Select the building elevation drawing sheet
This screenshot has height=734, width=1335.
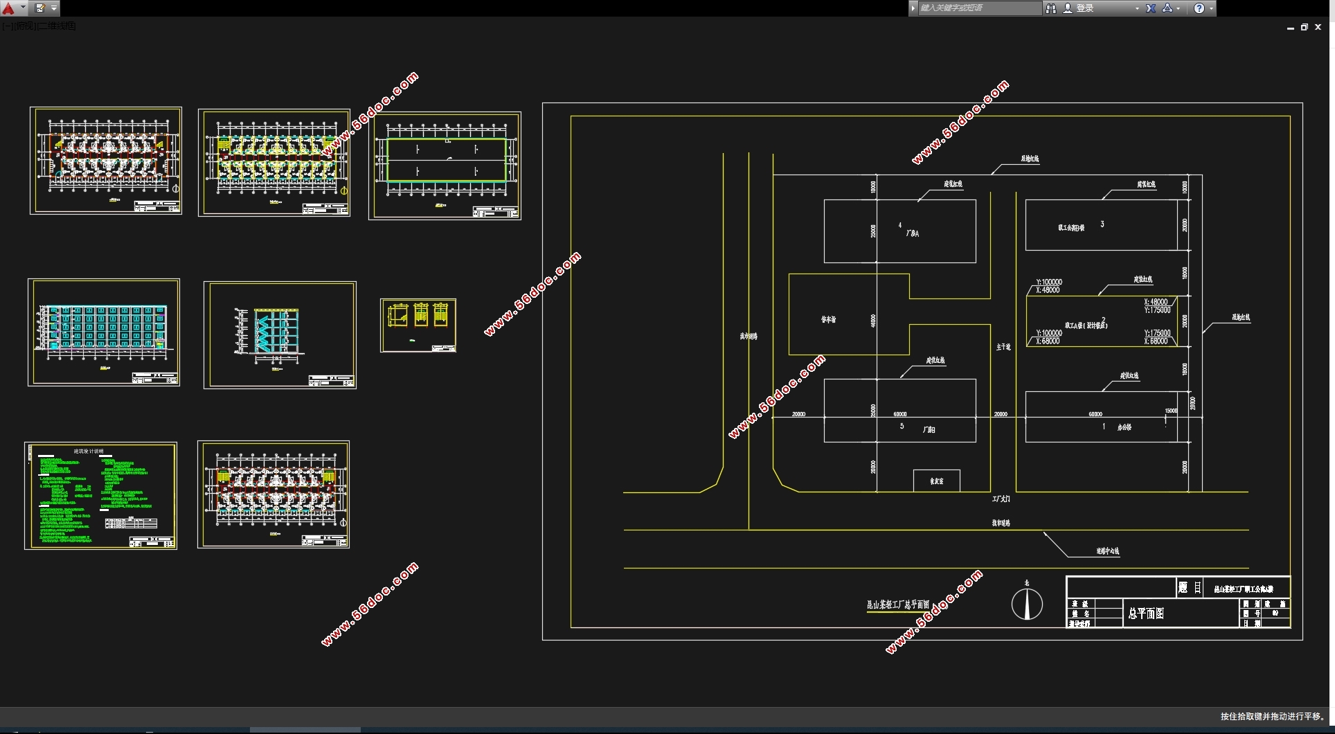pyautogui.click(x=104, y=332)
